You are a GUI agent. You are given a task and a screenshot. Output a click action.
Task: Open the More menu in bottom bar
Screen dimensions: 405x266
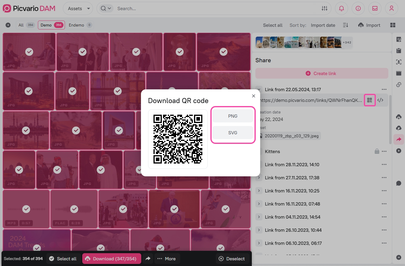pos(167,259)
